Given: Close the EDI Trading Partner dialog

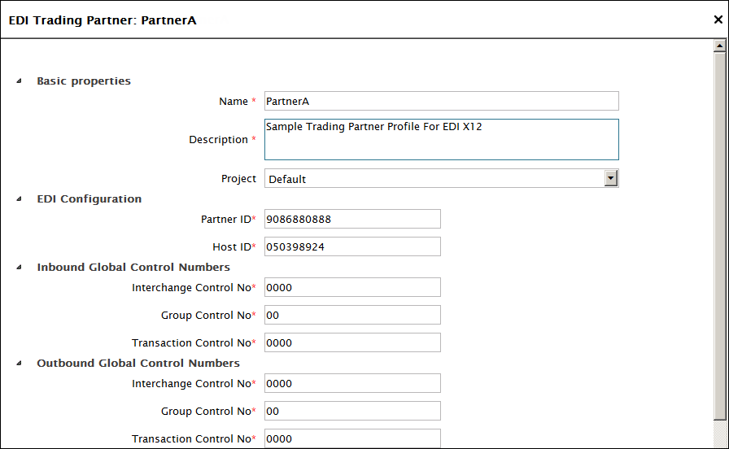Looking at the screenshot, I should 718,20.
